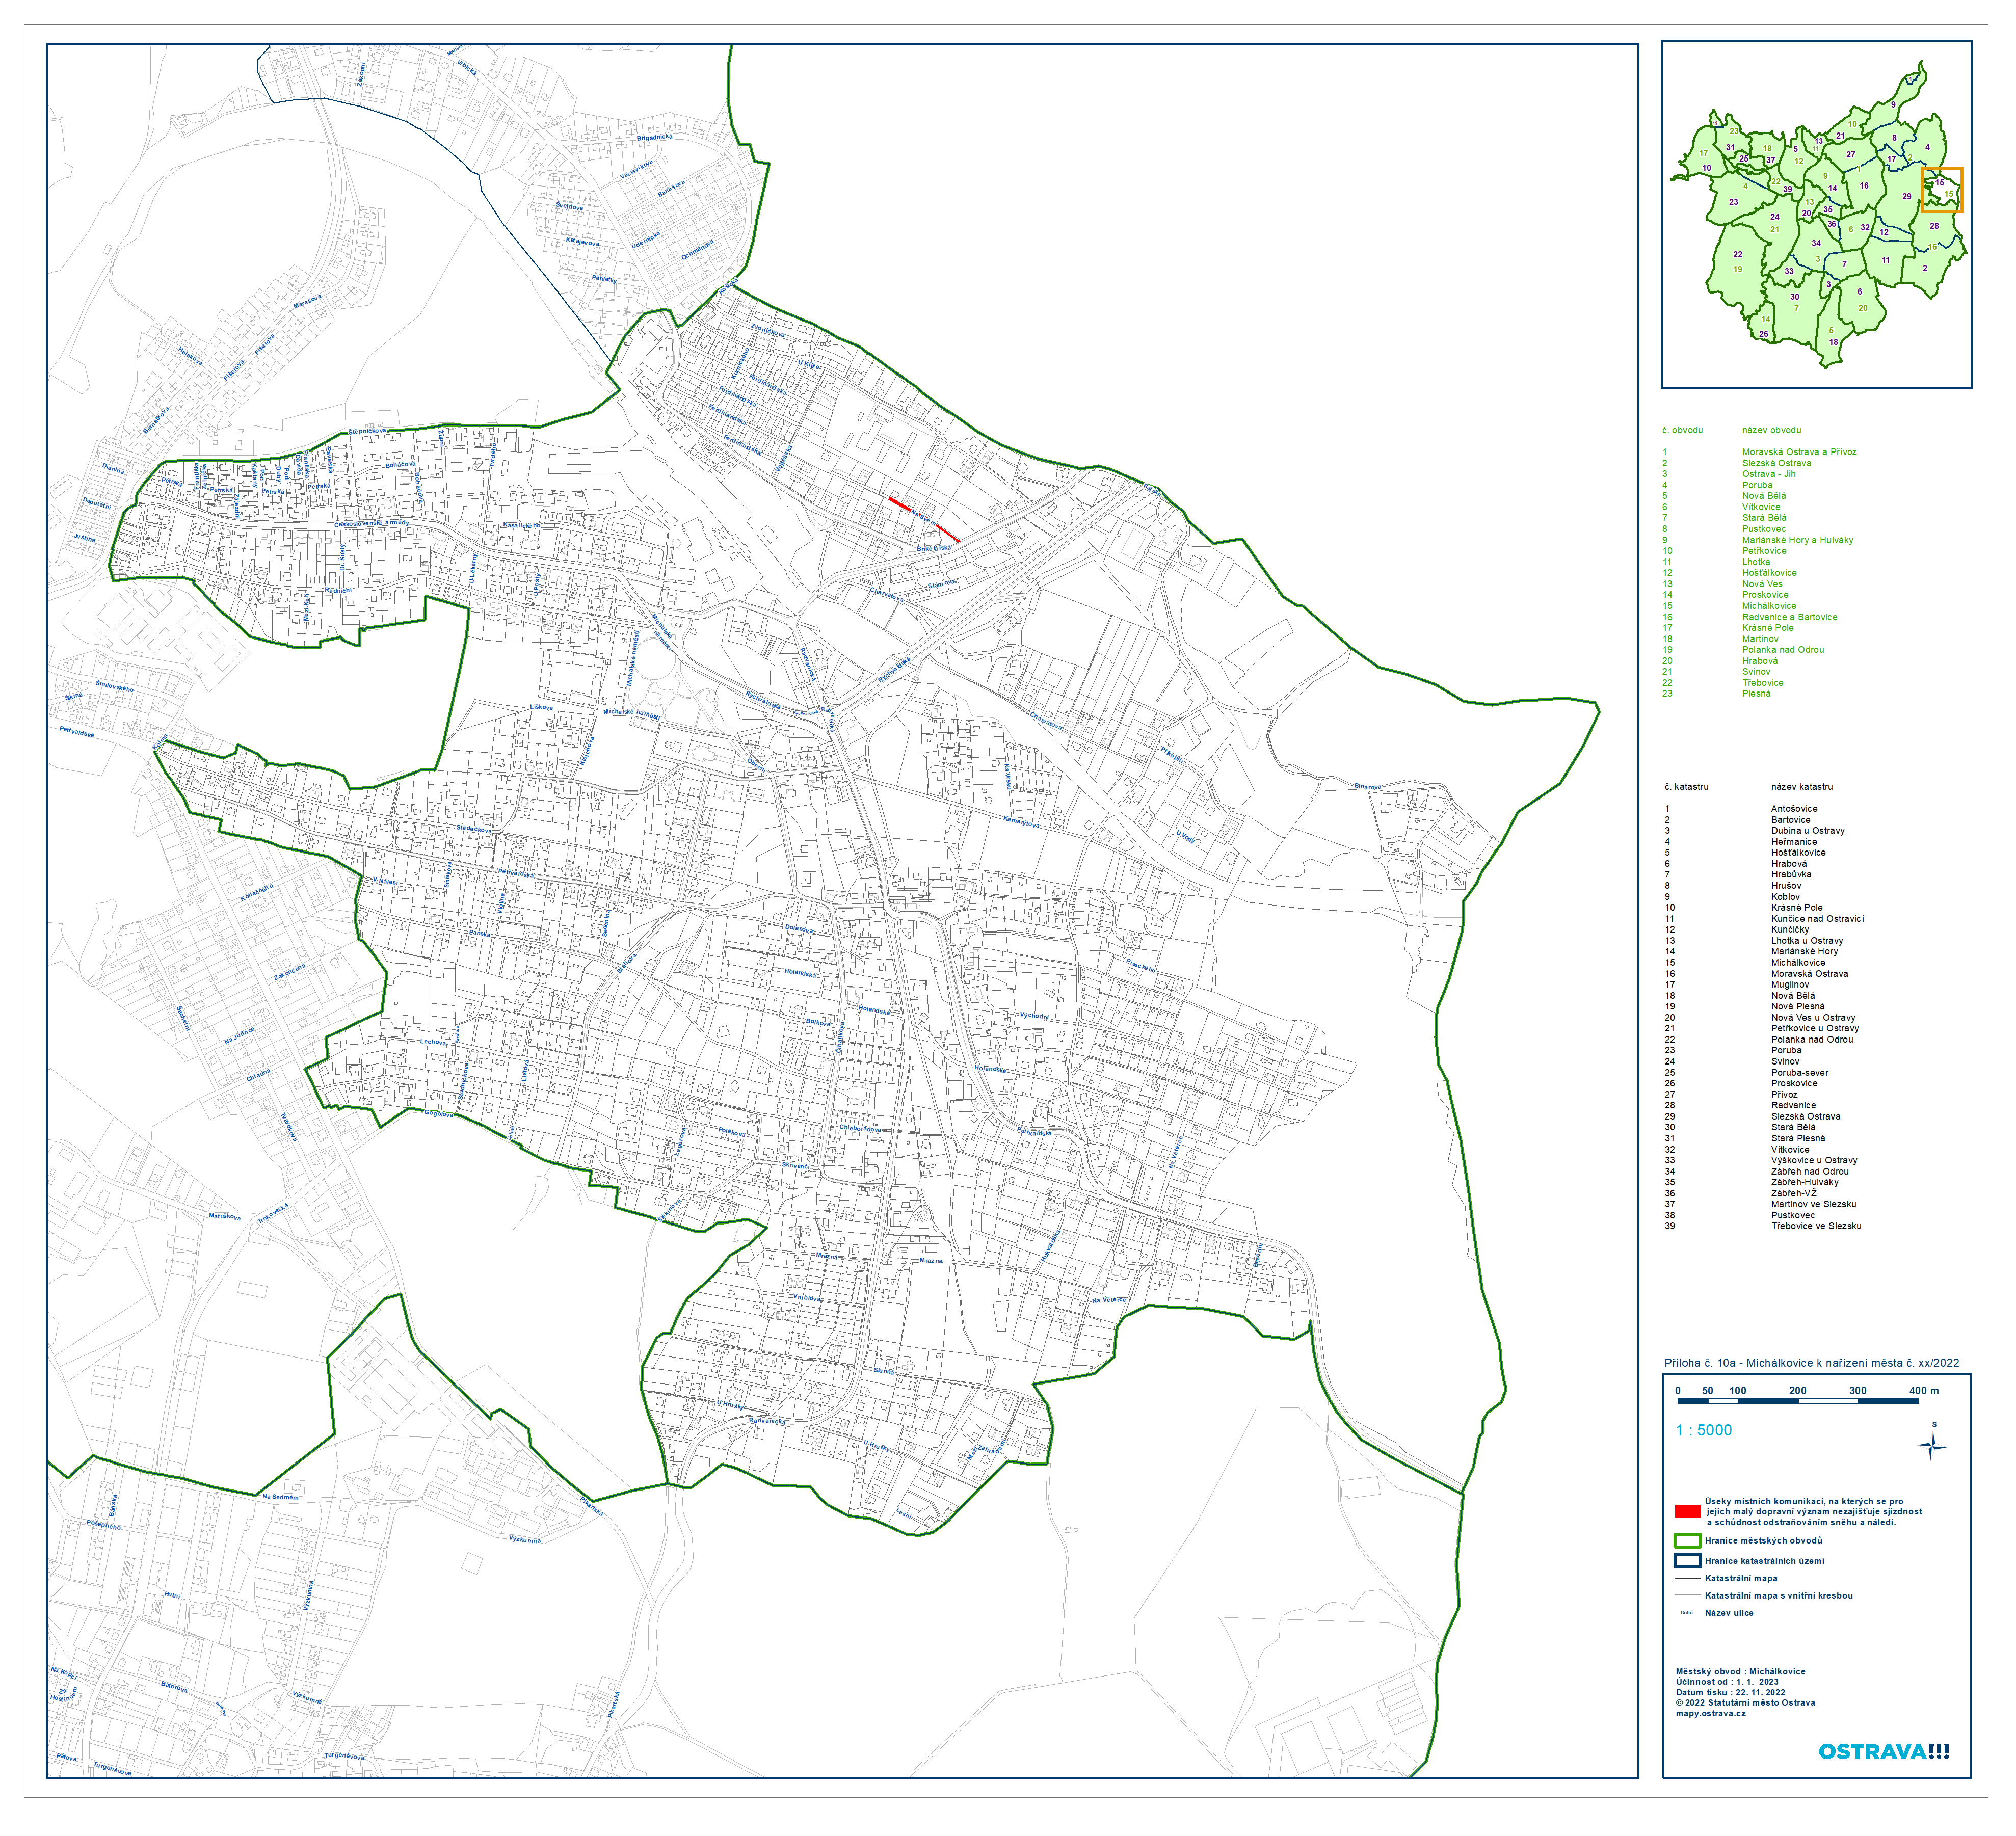Click the north arrow compass rose

[1932, 1446]
